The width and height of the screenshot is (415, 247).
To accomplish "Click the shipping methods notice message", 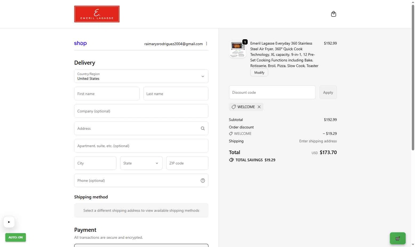I will [x=141, y=210].
